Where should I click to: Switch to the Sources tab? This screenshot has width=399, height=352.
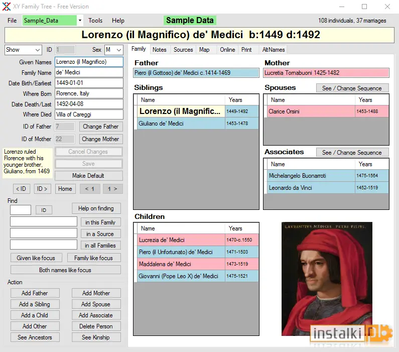point(183,50)
